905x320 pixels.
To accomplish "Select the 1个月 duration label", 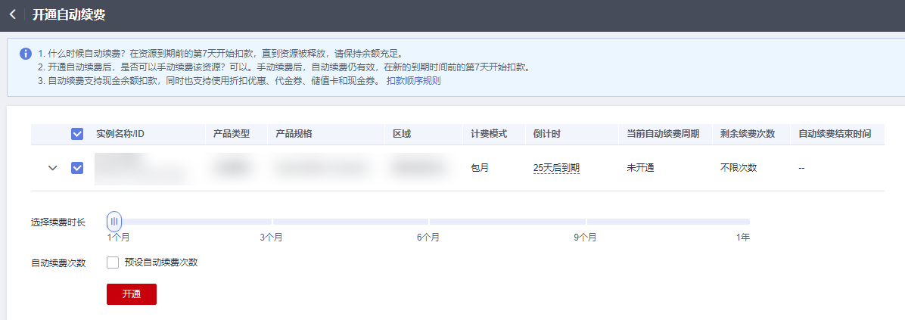I will pos(118,237).
